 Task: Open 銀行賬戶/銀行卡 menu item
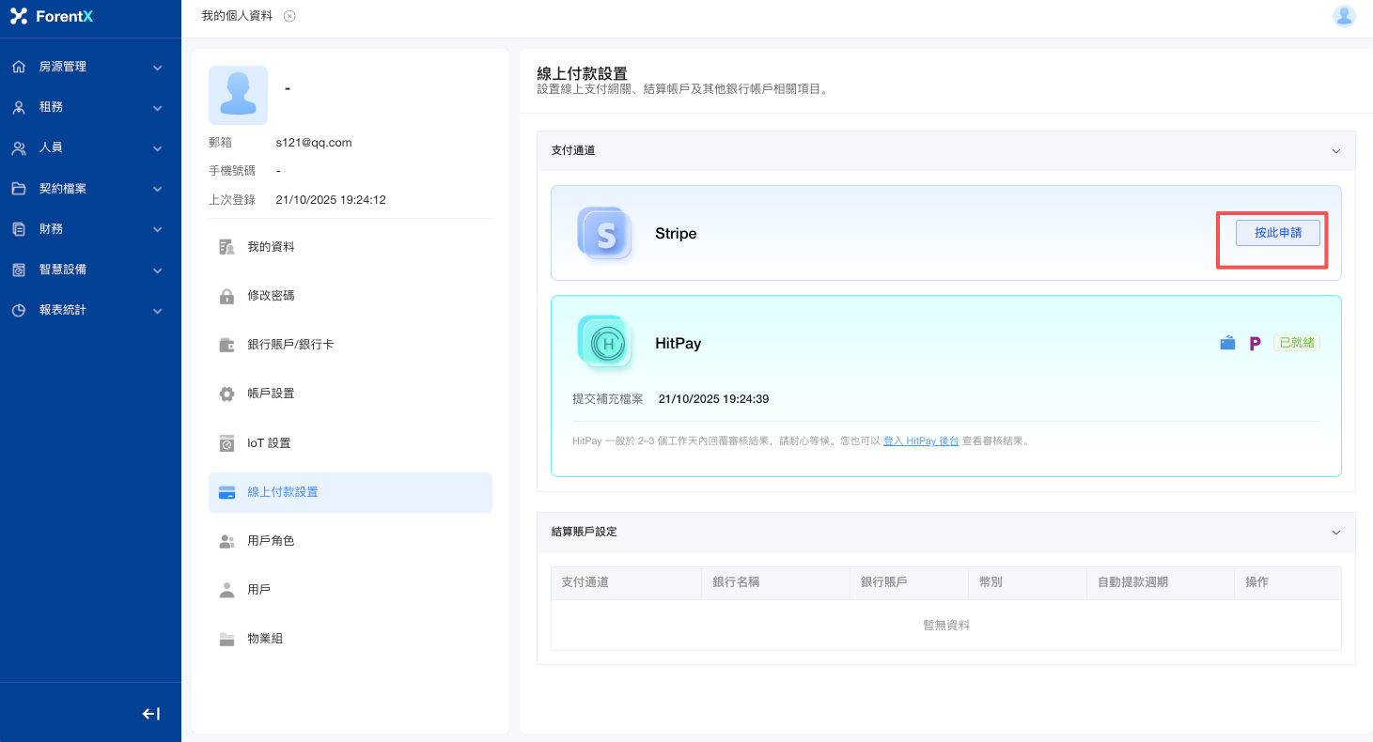290,345
